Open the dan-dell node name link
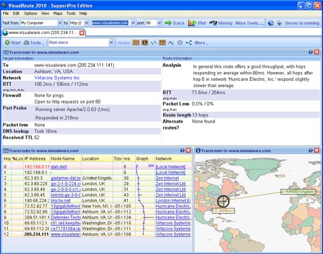The width and height of the screenshot is (323, 254). click(59, 167)
